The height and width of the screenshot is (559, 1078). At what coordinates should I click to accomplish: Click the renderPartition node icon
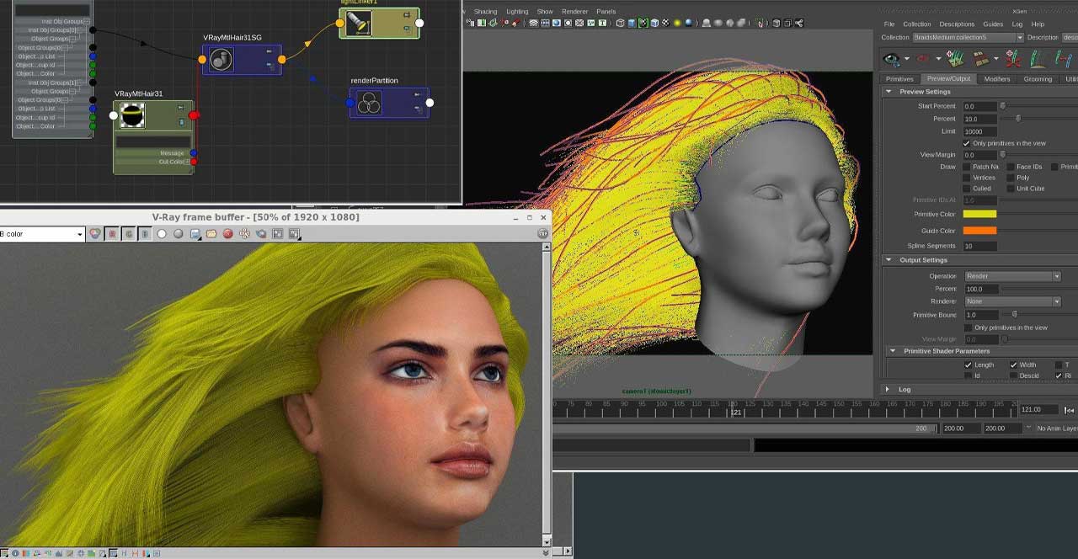point(371,103)
